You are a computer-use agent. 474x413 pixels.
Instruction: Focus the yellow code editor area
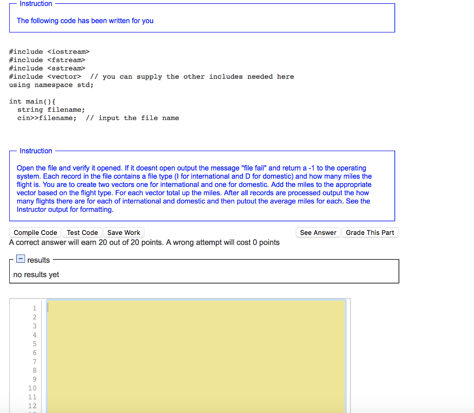196,356
